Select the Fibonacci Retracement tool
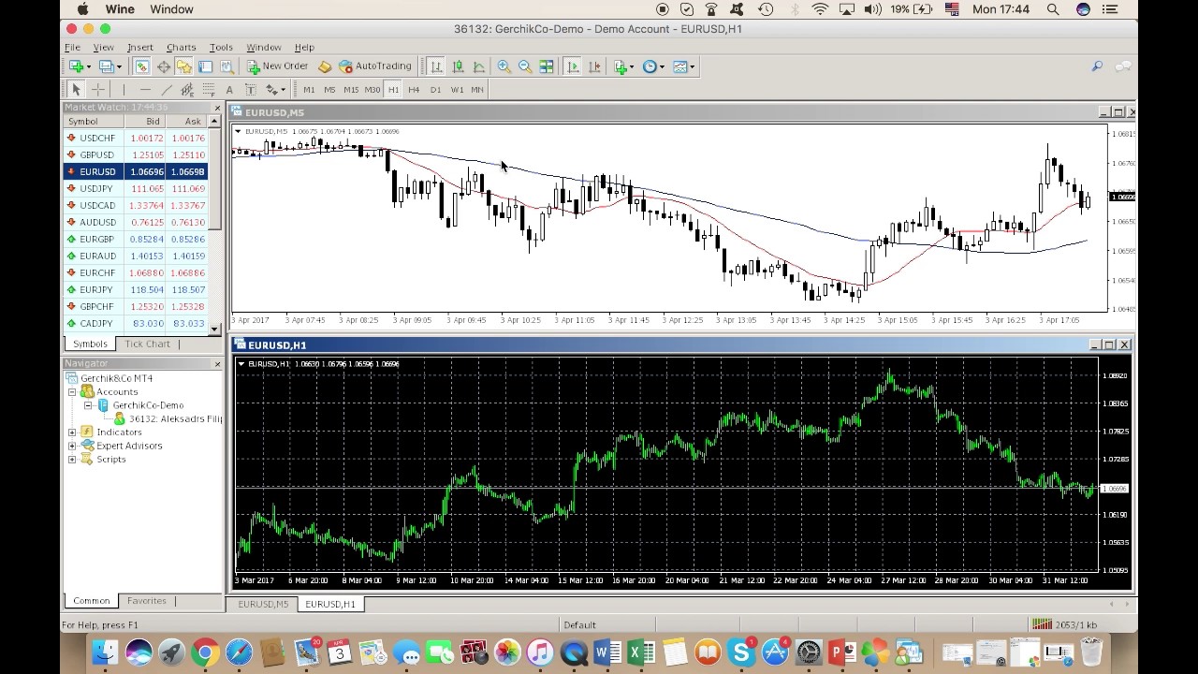 (x=208, y=90)
